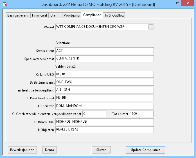Maximize the Dashboard window
Image resolution: width=196 pixels, height=158 pixels.
click(x=178, y=3)
